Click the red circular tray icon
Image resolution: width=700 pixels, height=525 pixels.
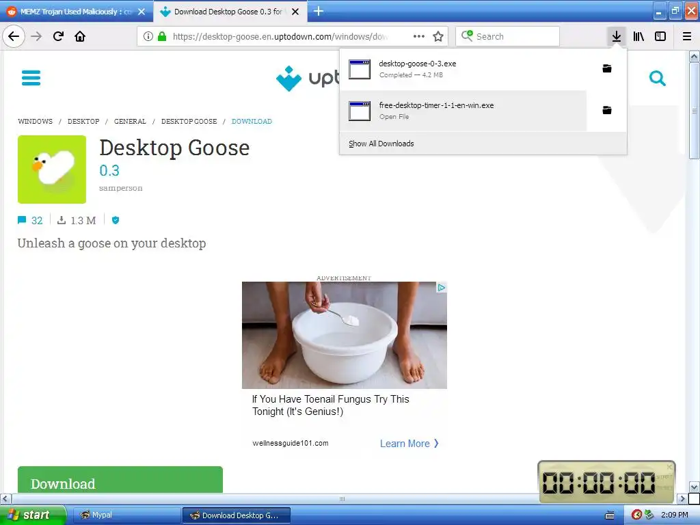point(636,515)
